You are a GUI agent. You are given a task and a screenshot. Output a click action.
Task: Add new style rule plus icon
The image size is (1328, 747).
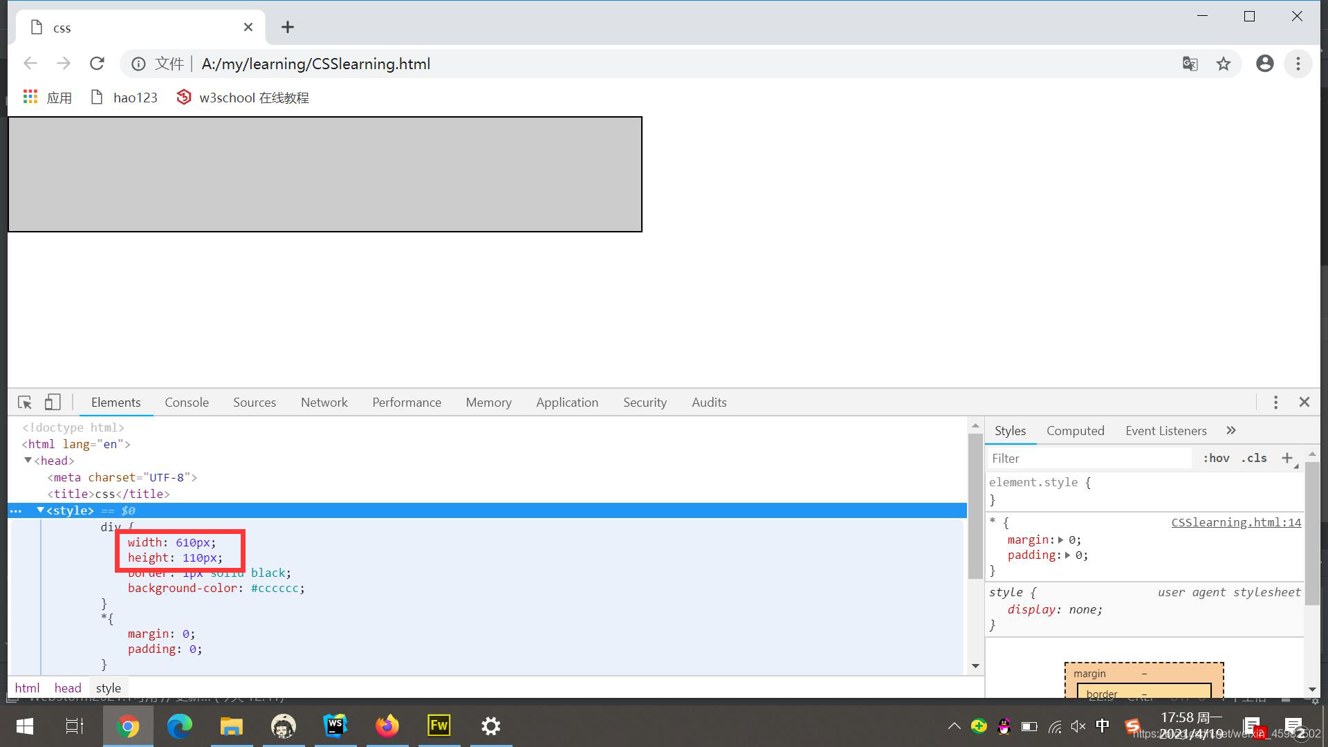[1287, 458]
